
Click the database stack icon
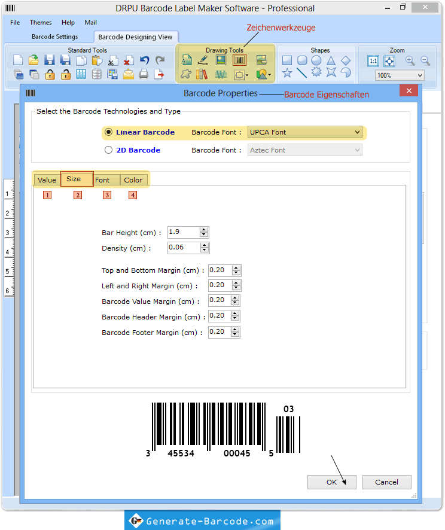pyautogui.click(x=97, y=74)
